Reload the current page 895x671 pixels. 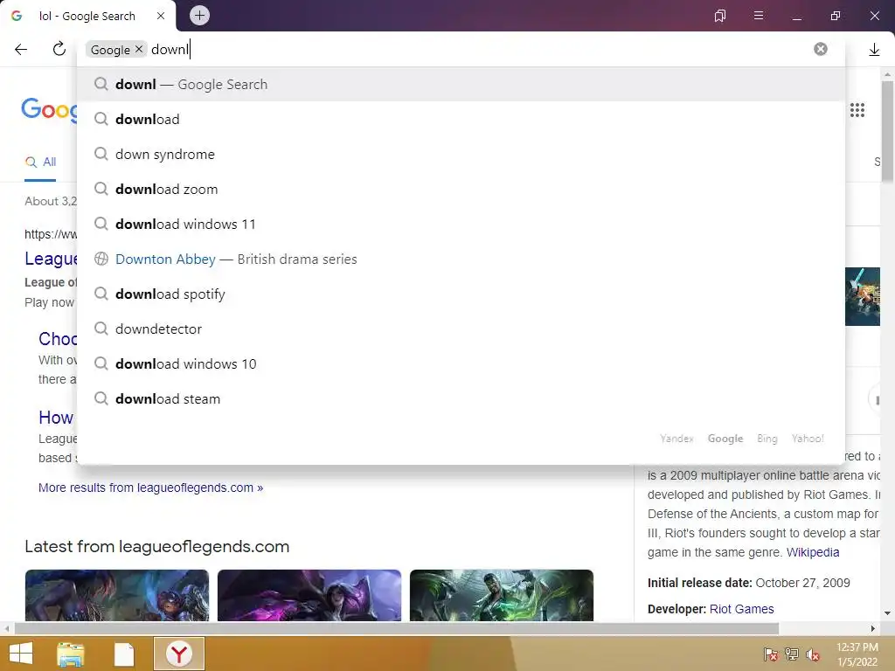pos(59,49)
